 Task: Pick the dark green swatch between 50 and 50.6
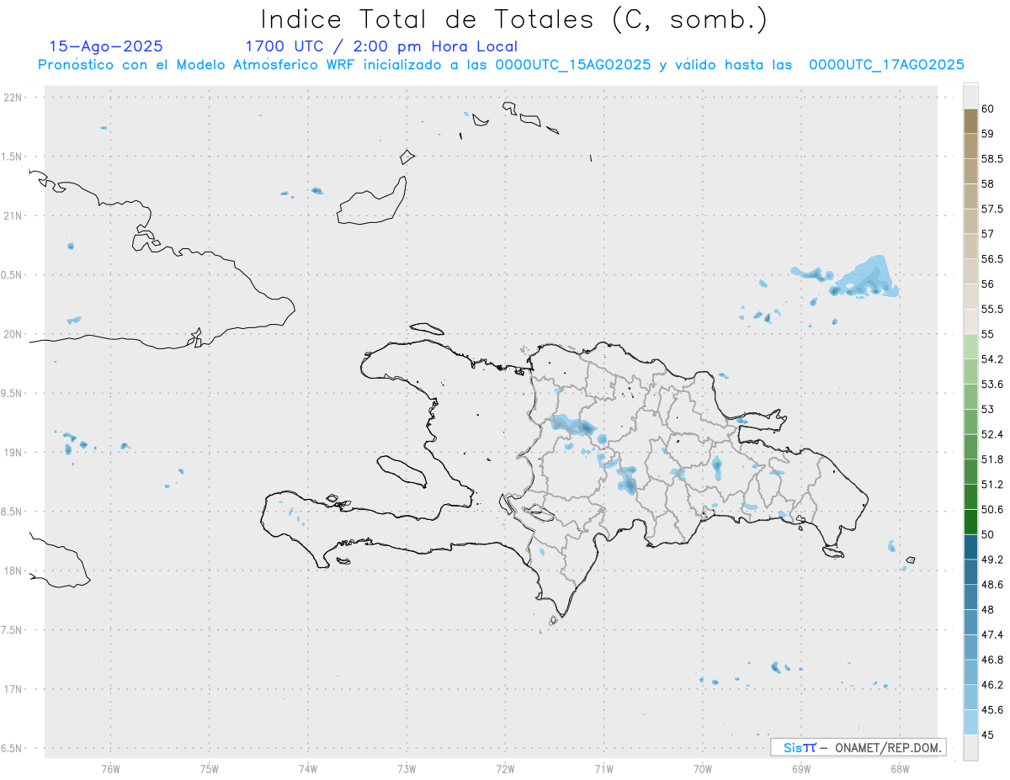970,522
